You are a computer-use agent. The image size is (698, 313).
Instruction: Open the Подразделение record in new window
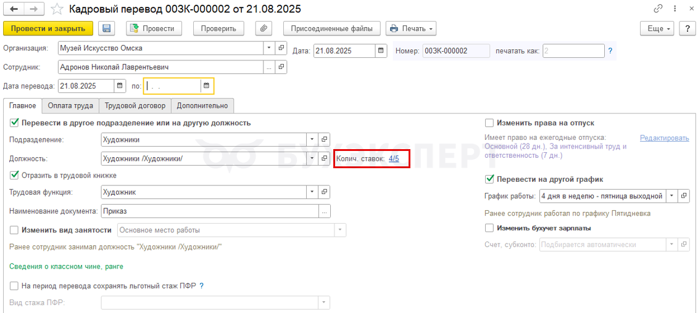pyautogui.click(x=325, y=140)
